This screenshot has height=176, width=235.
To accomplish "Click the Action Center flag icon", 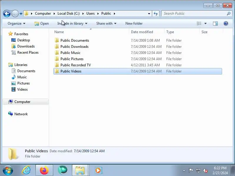I will (191, 170).
